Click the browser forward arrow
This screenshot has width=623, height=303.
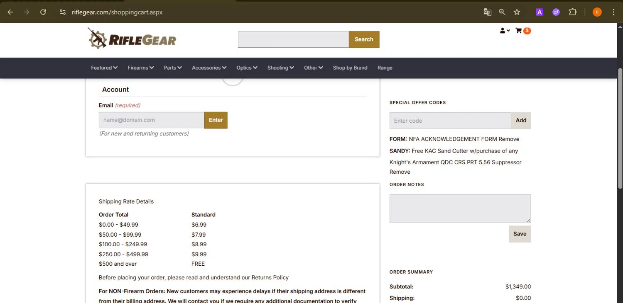(x=27, y=12)
